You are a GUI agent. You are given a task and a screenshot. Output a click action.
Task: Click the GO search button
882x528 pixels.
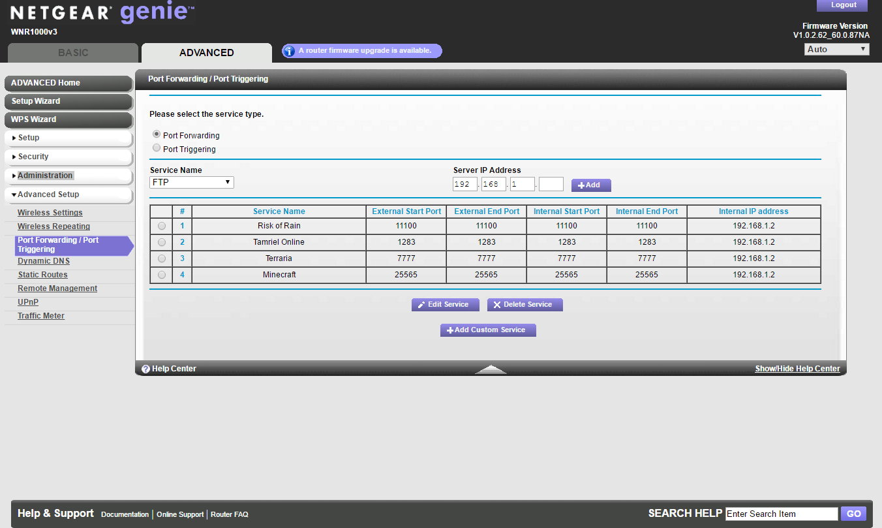point(854,514)
